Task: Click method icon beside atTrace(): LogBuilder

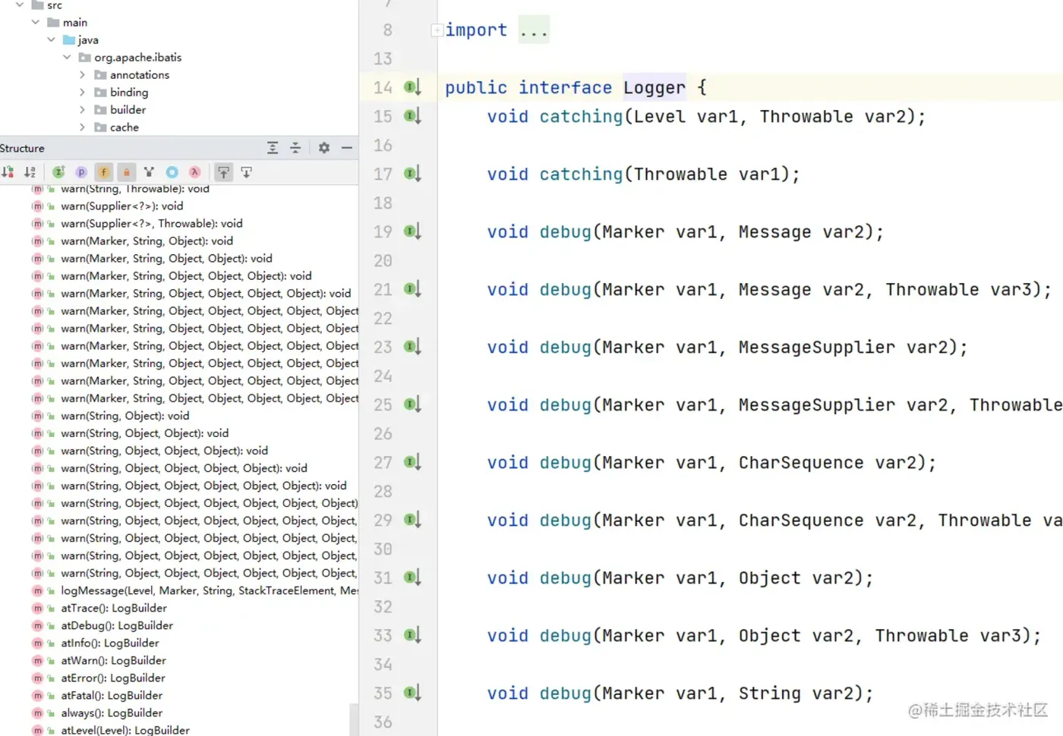Action: point(37,608)
